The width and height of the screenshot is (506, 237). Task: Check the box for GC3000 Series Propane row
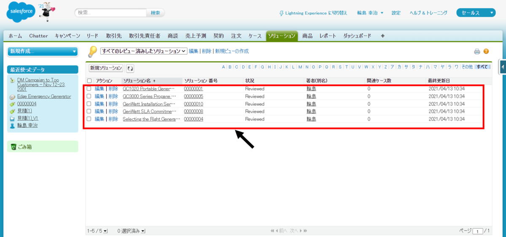tap(89, 96)
